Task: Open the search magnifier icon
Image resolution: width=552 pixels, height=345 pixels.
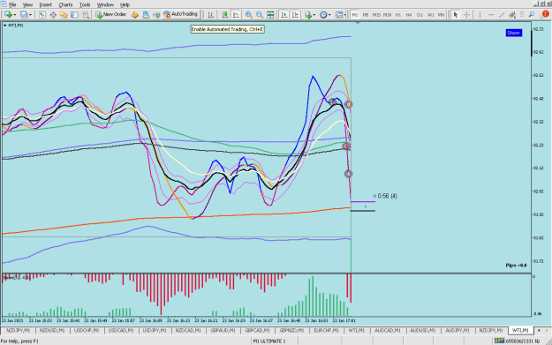Action: point(532,14)
